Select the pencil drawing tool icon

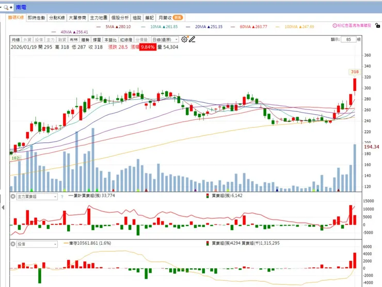coord(192,39)
